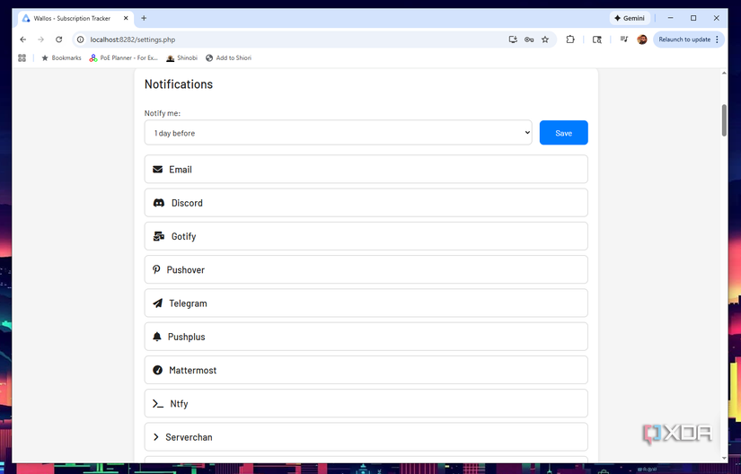Viewport: 741px width, 474px height.
Task: Click the Notifications section heading
Action: click(179, 84)
